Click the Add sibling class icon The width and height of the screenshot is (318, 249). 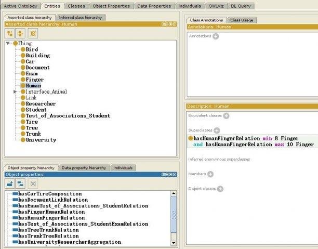[x=20, y=33]
